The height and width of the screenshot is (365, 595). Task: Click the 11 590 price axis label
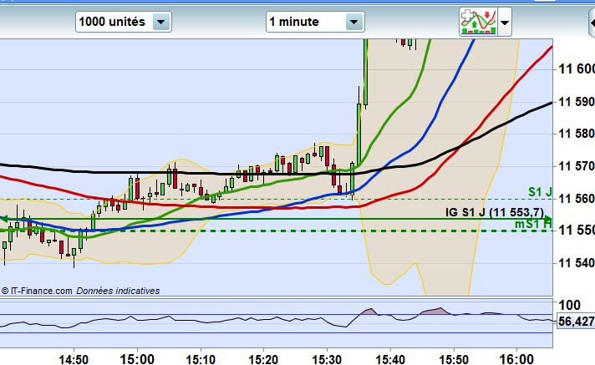pyautogui.click(x=577, y=102)
